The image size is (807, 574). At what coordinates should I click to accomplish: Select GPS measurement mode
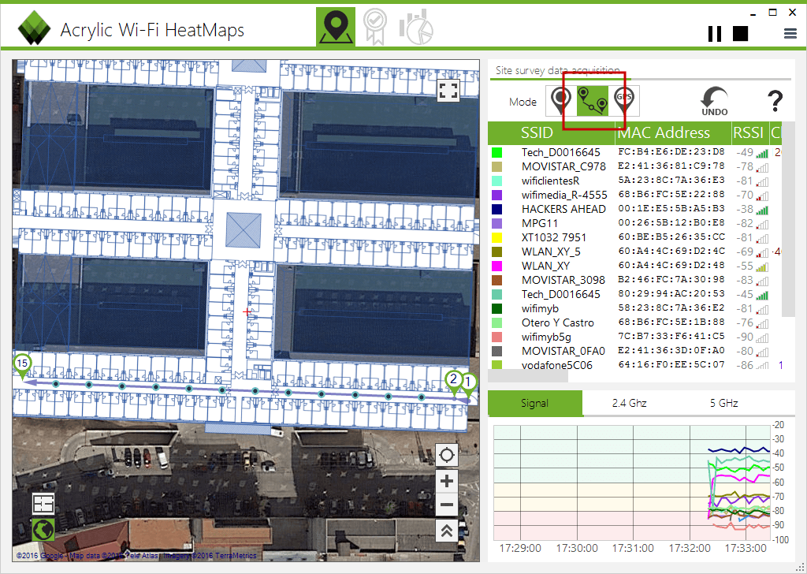point(624,100)
